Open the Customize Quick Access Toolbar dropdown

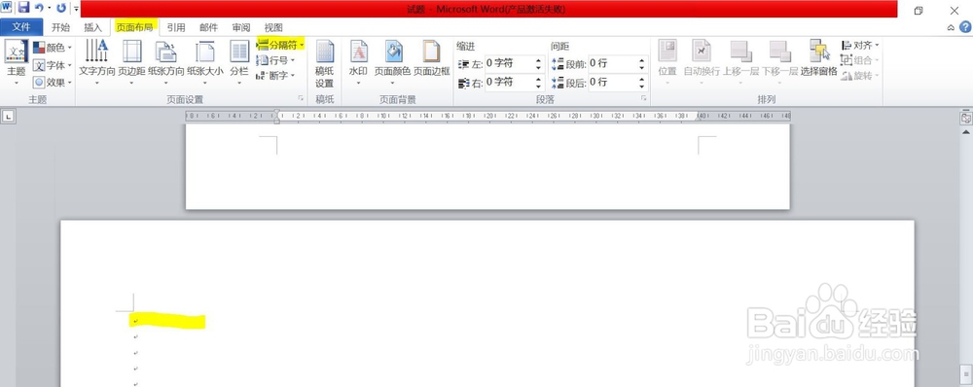pos(76,9)
